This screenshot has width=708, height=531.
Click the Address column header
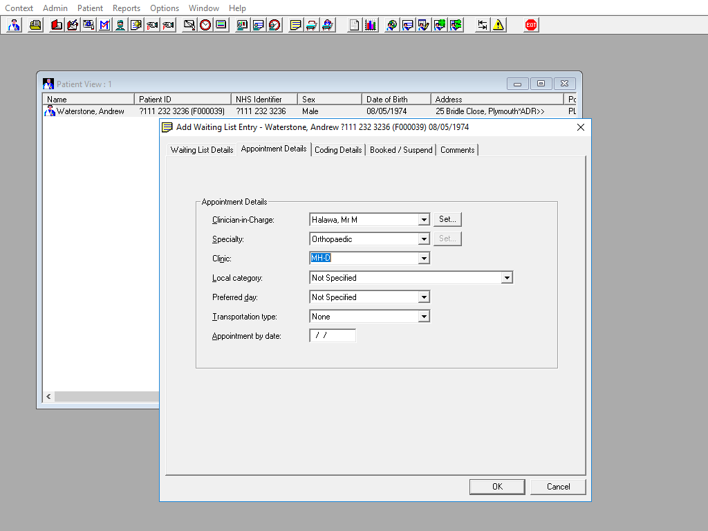click(497, 99)
